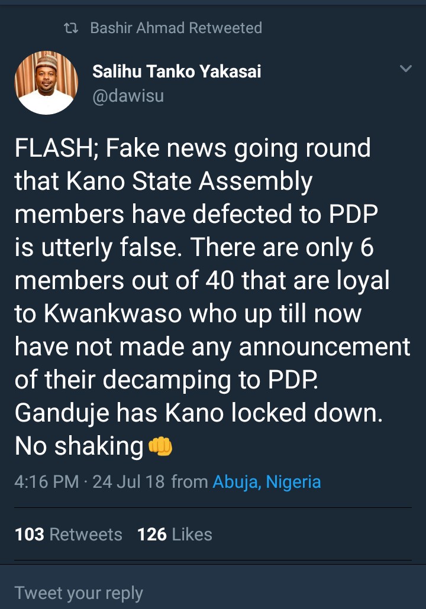
Task: Click the fist emoji in the tweet
Action: (160, 446)
